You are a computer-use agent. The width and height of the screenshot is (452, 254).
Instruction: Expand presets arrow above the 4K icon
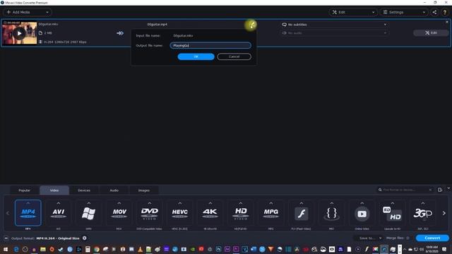pos(210,203)
